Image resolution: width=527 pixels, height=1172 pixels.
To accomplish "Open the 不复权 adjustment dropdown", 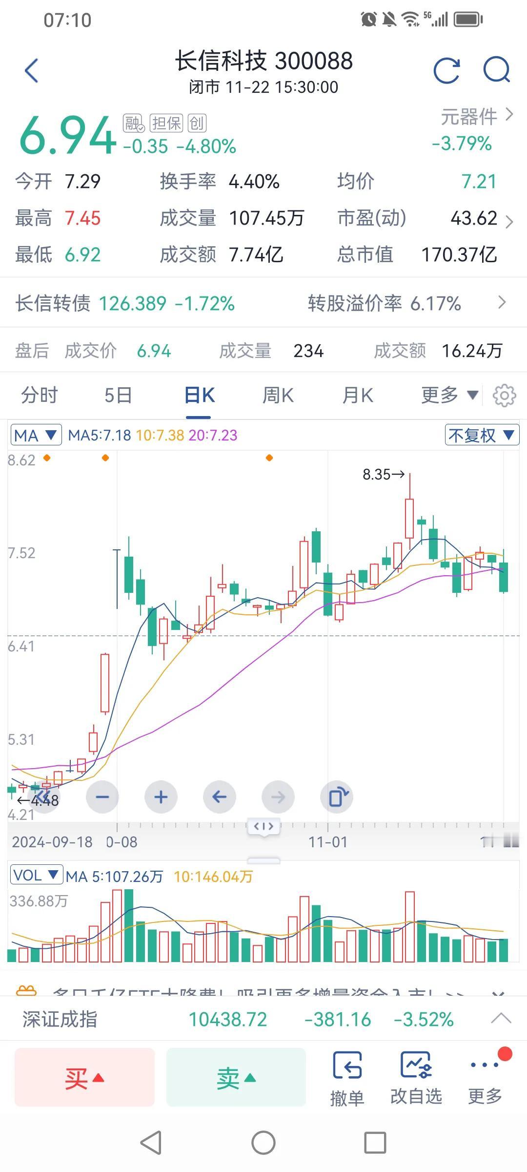I will pos(482,435).
